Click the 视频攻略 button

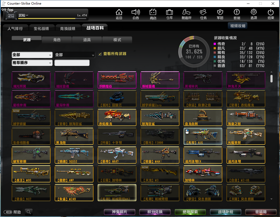point(238,26)
